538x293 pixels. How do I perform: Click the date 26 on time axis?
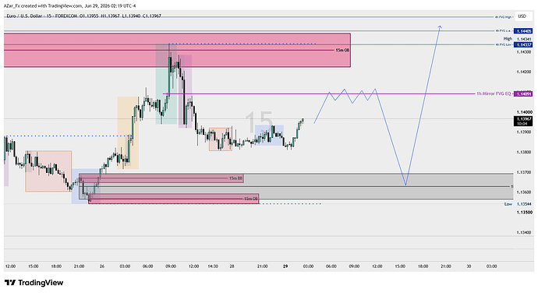102,267
